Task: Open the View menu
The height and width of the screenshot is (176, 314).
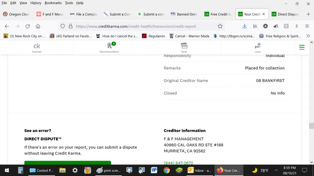Action: (x=23, y=3)
